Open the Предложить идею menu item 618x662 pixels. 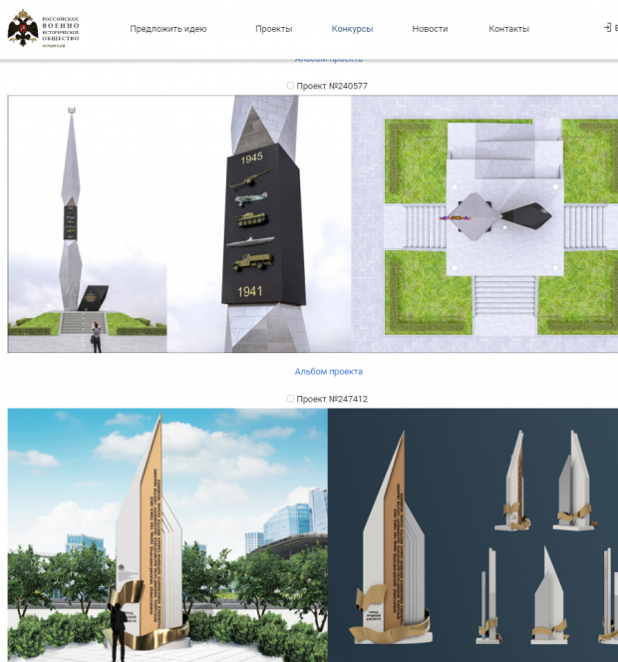point(168,29)
